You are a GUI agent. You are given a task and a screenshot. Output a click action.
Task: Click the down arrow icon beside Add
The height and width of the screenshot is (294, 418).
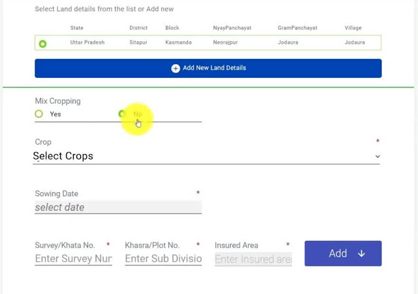[x=361, y=253]
